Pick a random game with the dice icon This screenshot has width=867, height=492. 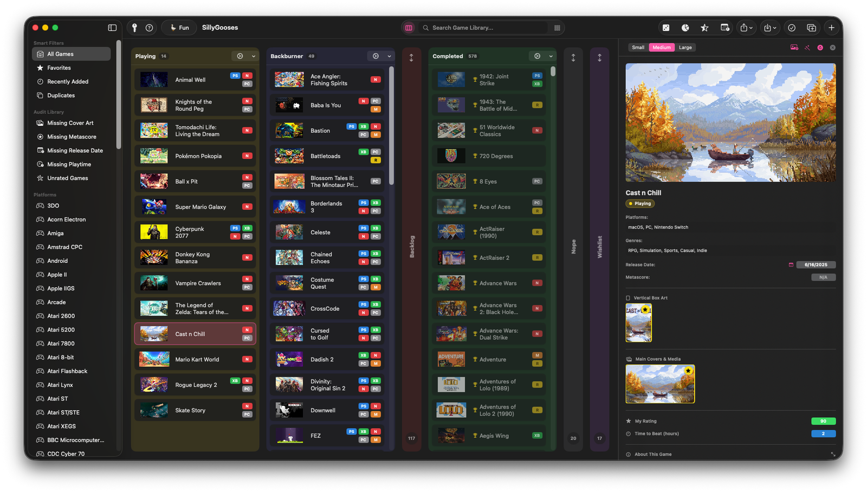pyautogui.click(x=666, y=28)
